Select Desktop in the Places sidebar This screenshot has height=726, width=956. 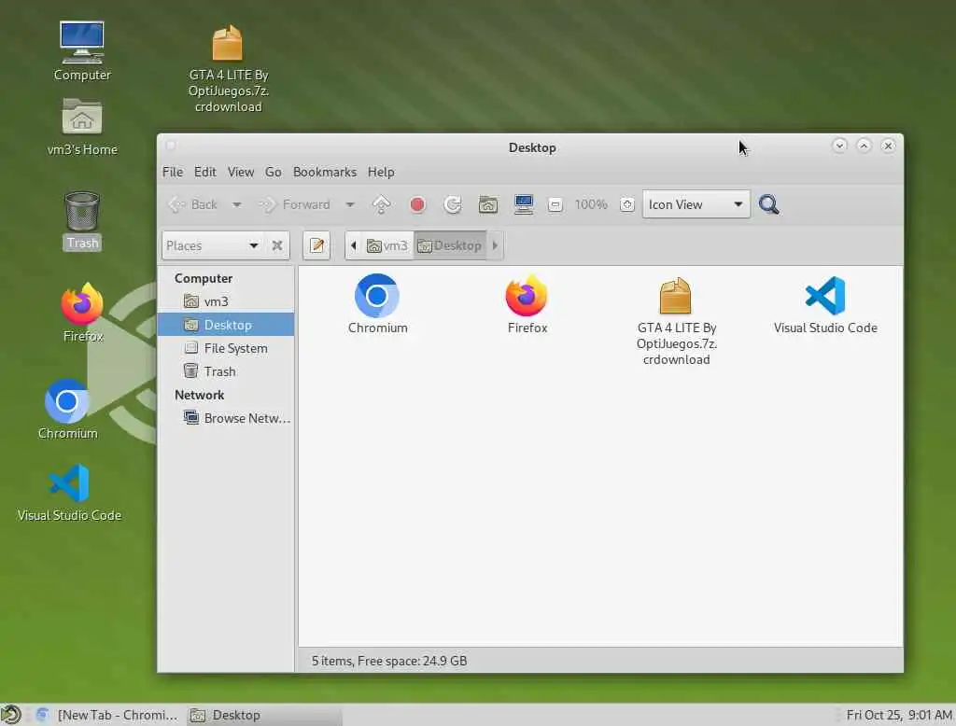[x=226, y=325]
